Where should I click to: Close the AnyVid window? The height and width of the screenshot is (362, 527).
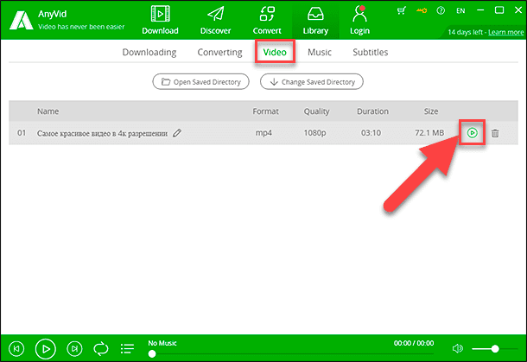[518, 10]
